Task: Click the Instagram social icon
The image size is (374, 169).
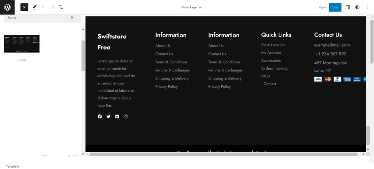Action: pyautogui.click(x=126, y=117)
